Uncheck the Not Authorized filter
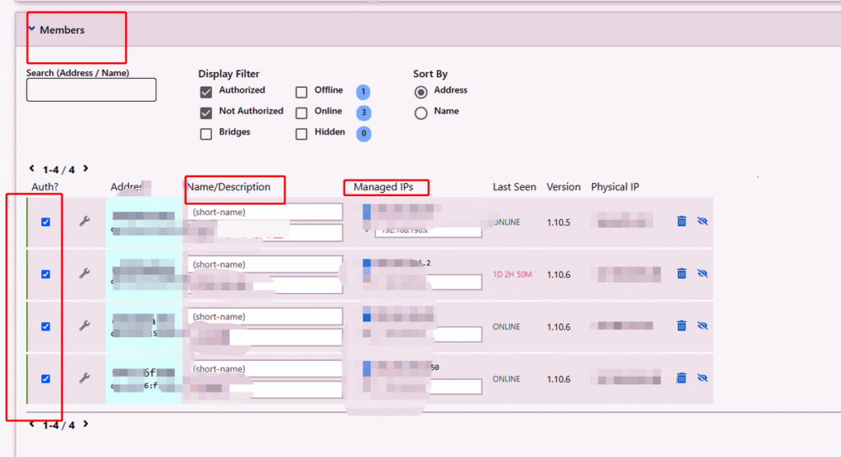Screen dimensions: 841x457 [x=206, y=112]
